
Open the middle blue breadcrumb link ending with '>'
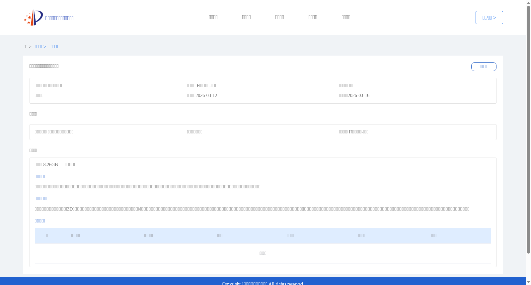40,47
